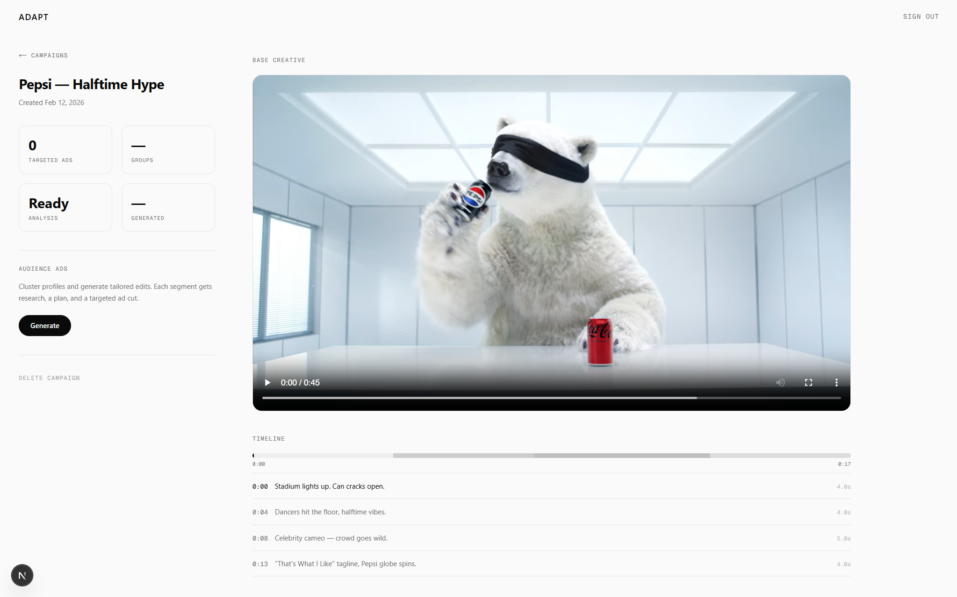Jump to 'Dancers hit the floor' scene
The height and width of the screenshot is (597, 957).
330,512
